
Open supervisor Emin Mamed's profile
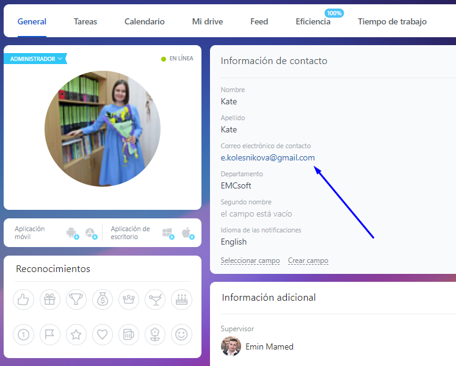point(269,346)
